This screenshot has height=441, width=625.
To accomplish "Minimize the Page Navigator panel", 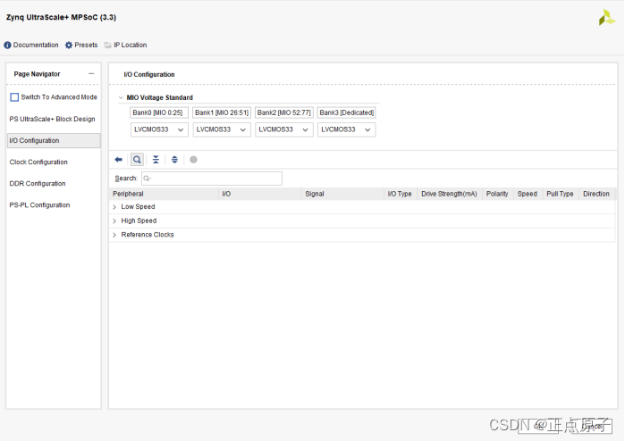I will coord(91,73).
